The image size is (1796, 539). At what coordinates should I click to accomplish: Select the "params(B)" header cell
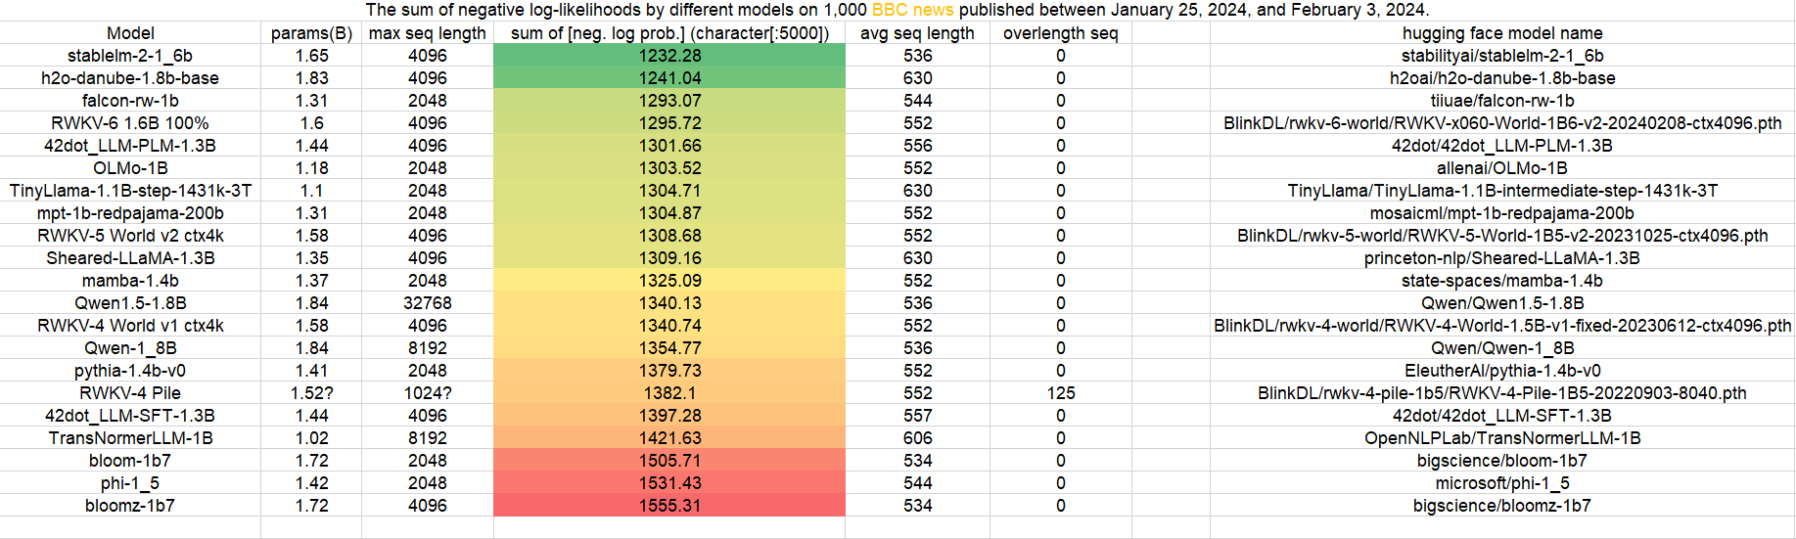[x=311, y=33]
